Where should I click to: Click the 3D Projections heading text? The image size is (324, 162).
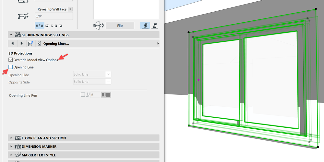click(x=20, y=53)
